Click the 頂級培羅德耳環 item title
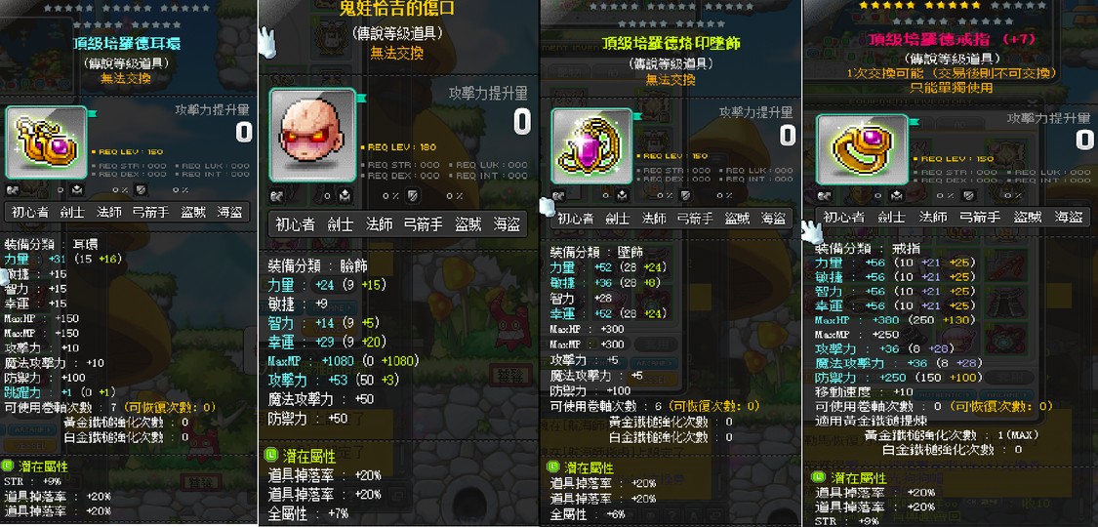 coord(126,43)
